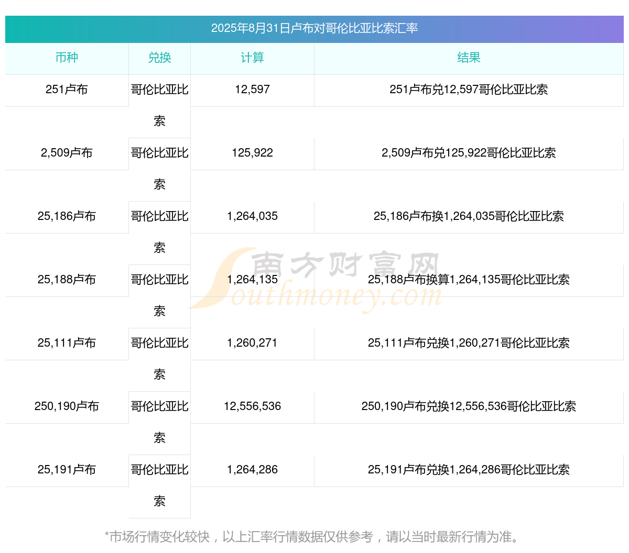Click 哥伦比亚比索 in the 250,190卢布 row
629x553 pixels.
(159, 423)
